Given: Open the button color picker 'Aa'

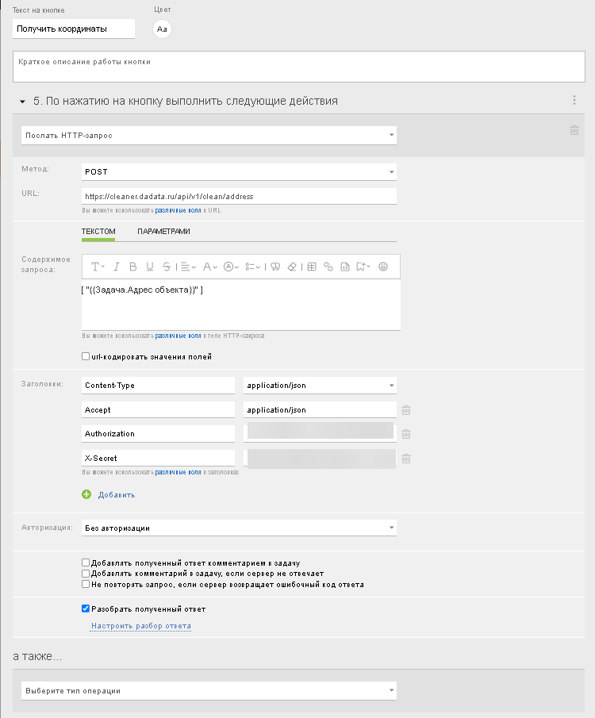Looking at the screenshot, I should tap(162, 29).
